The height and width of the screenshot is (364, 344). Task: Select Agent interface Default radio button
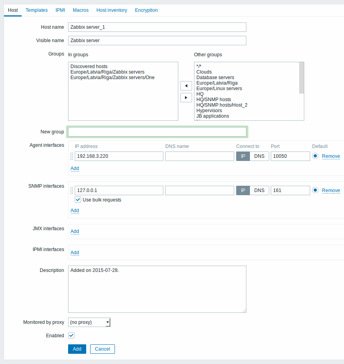click(x=315, y=156)
